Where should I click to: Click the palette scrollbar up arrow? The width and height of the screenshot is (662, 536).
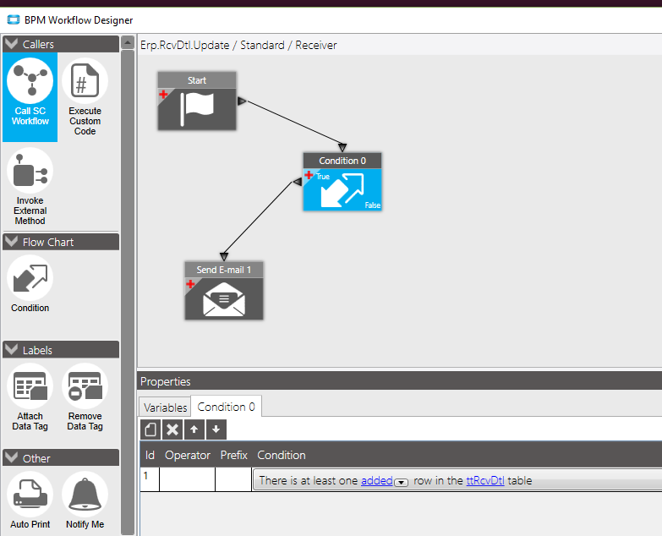pyautogui.click(x=128, y=42)
